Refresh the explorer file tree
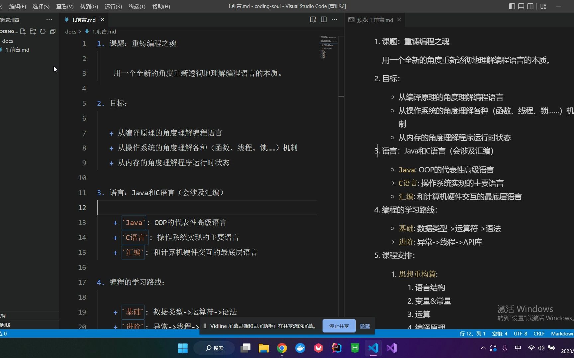This screenshot has width=574, height=358. pyautogui.click(x=43, y=31)
